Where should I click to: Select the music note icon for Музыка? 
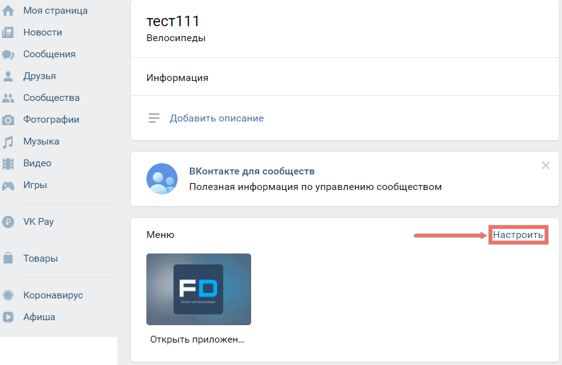pos(8,142)
